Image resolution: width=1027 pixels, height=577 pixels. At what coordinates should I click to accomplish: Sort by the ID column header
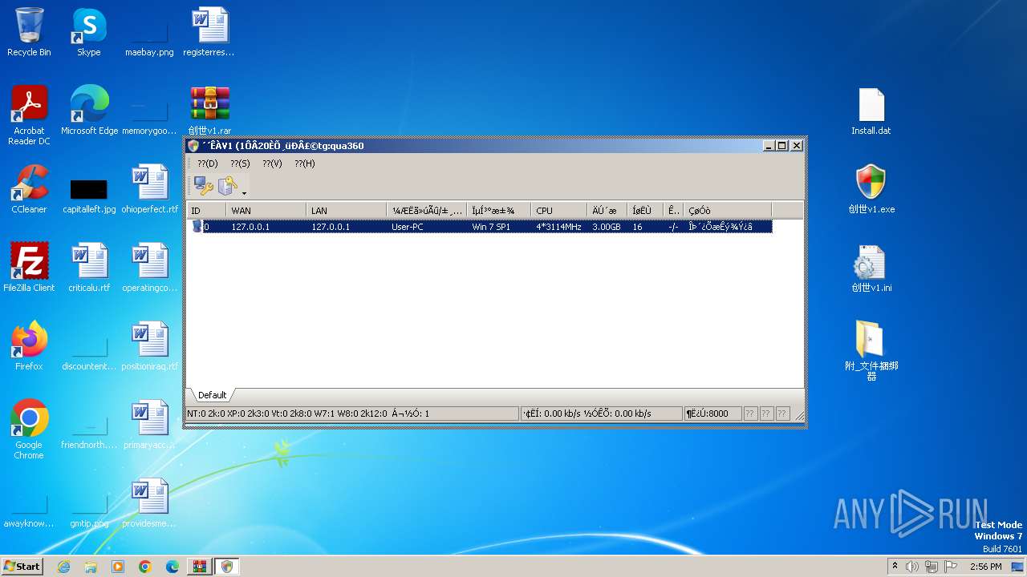point(206,211)
